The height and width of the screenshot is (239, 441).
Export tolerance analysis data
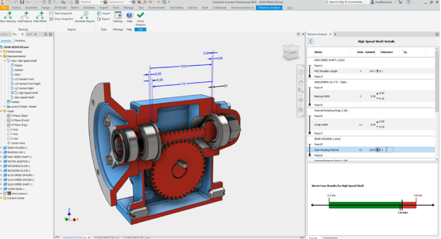[x=103, y=19]
